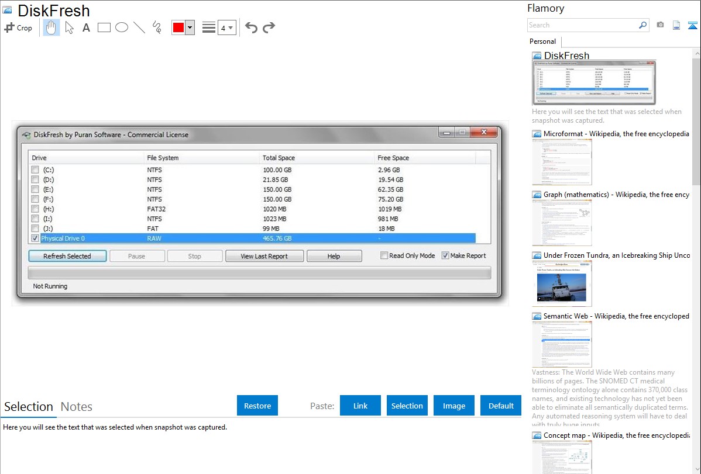Open the Semantic Web snapshot thumbnail
This screenshot has width=701, height=474.
pyautogui.click(x=562, y=344)
